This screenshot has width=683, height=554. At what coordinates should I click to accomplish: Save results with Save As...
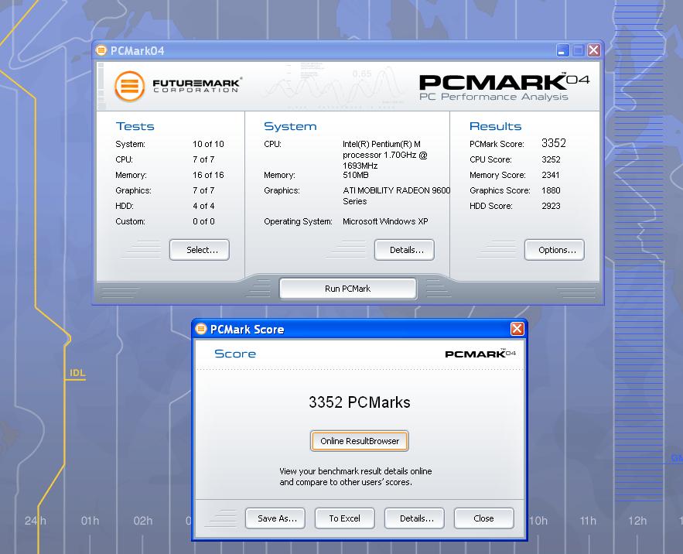click(x=275, y=518)
